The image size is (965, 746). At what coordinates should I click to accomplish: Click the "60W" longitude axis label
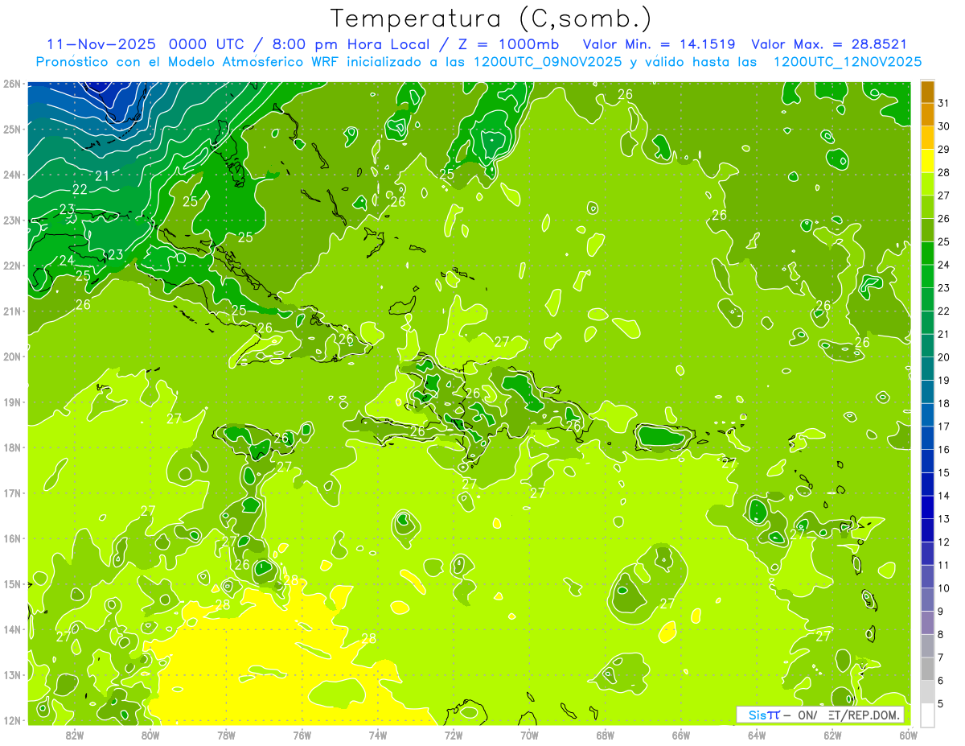point(908,735)
